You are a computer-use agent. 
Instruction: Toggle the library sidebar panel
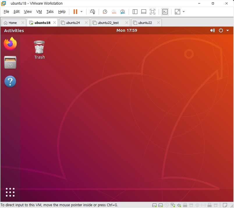pos(135,12)
